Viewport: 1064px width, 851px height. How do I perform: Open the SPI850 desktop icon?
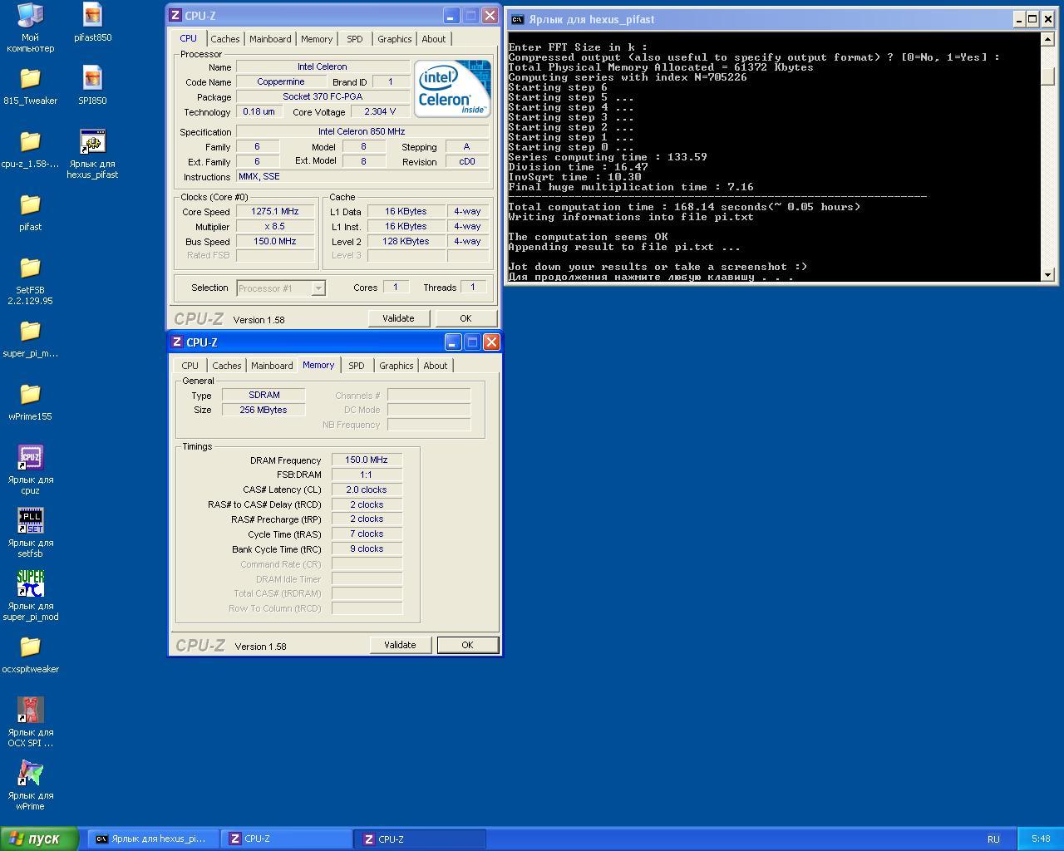pos(92,86)
